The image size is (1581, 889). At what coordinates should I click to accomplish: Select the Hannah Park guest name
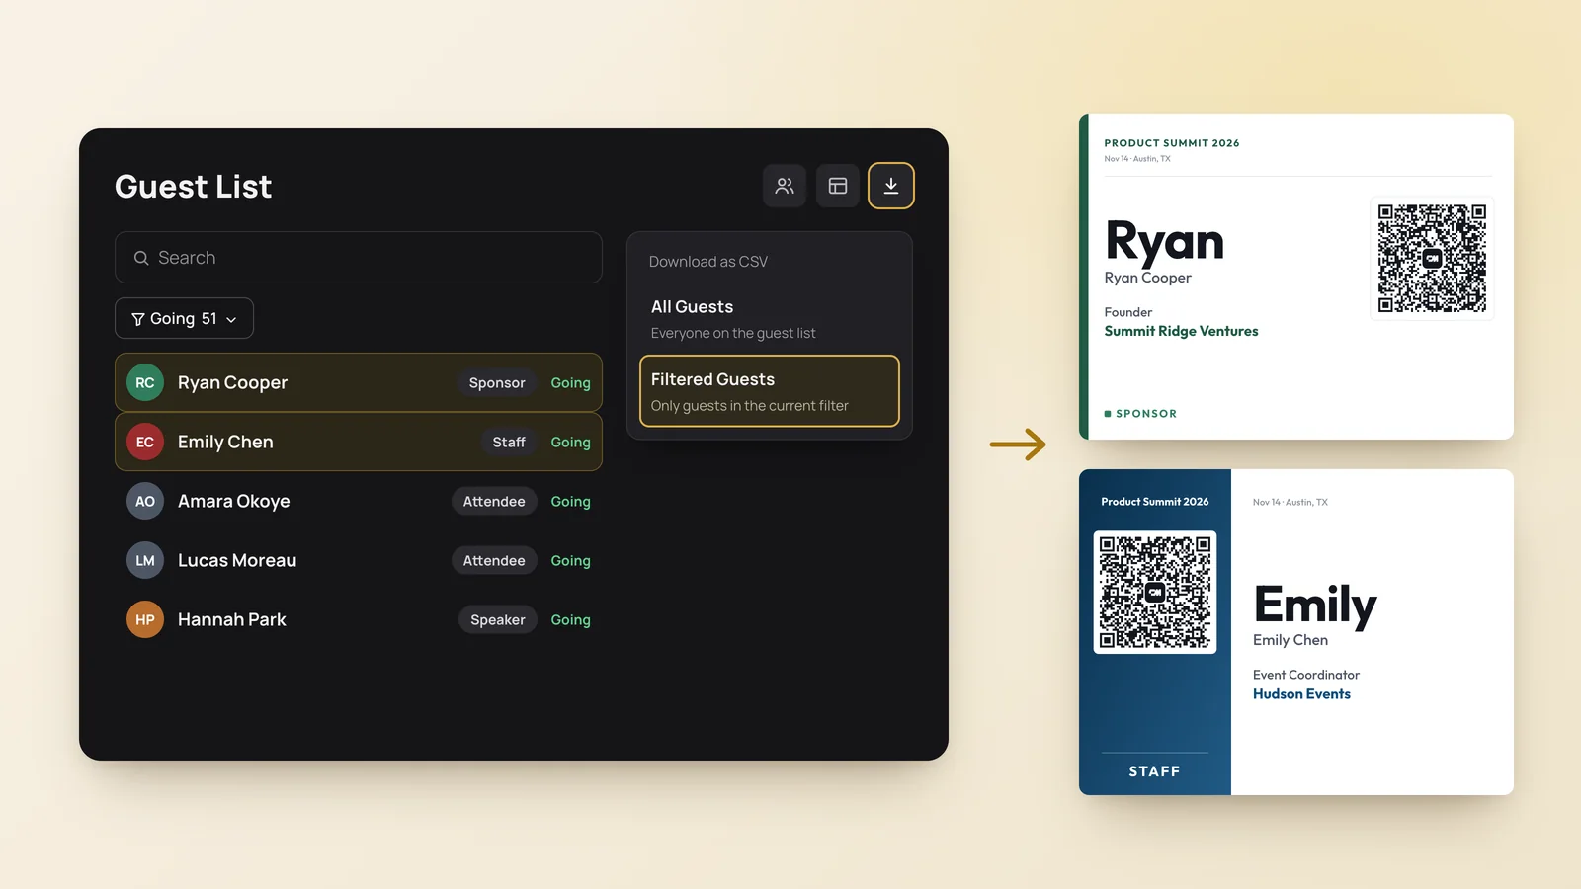[232, 619]
